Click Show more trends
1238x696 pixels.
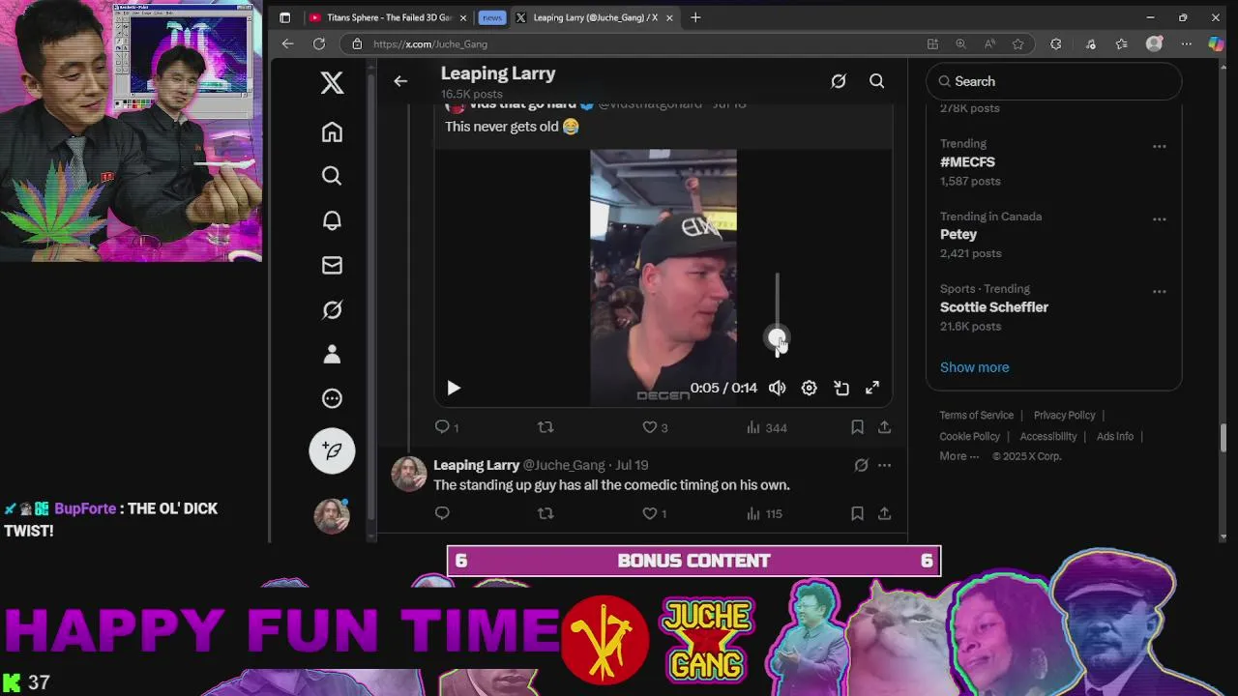(974, 367)
